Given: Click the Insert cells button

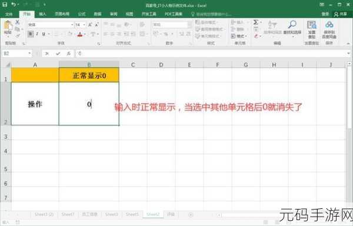Looking at the screenshot, I should [x=238, y=22].
